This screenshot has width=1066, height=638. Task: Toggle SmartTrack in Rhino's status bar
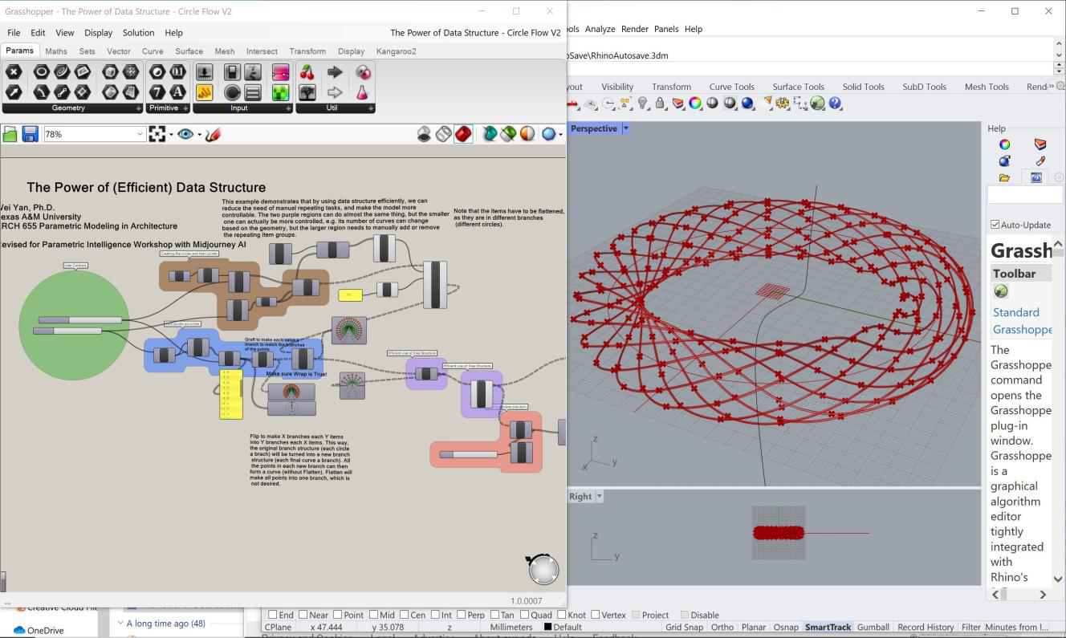828,627
